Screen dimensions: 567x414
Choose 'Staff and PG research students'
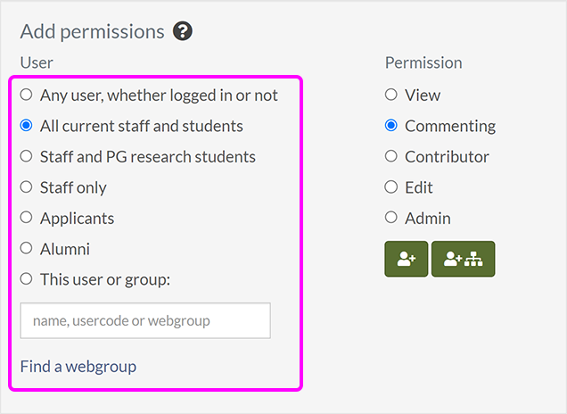27,156
